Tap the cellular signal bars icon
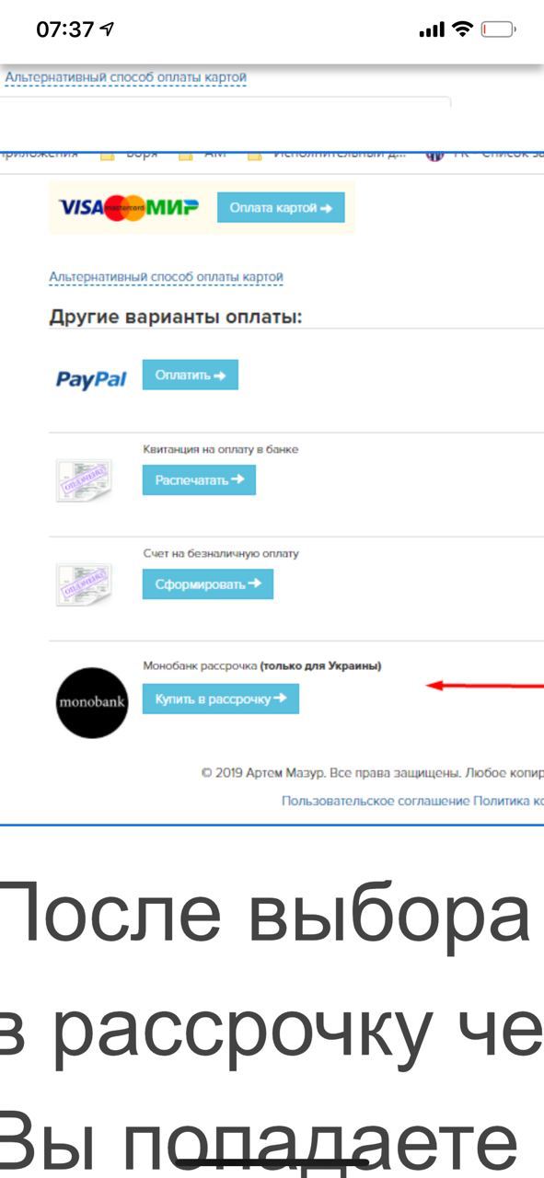This screenshot has width=544, height=1178. coord(432,30)
